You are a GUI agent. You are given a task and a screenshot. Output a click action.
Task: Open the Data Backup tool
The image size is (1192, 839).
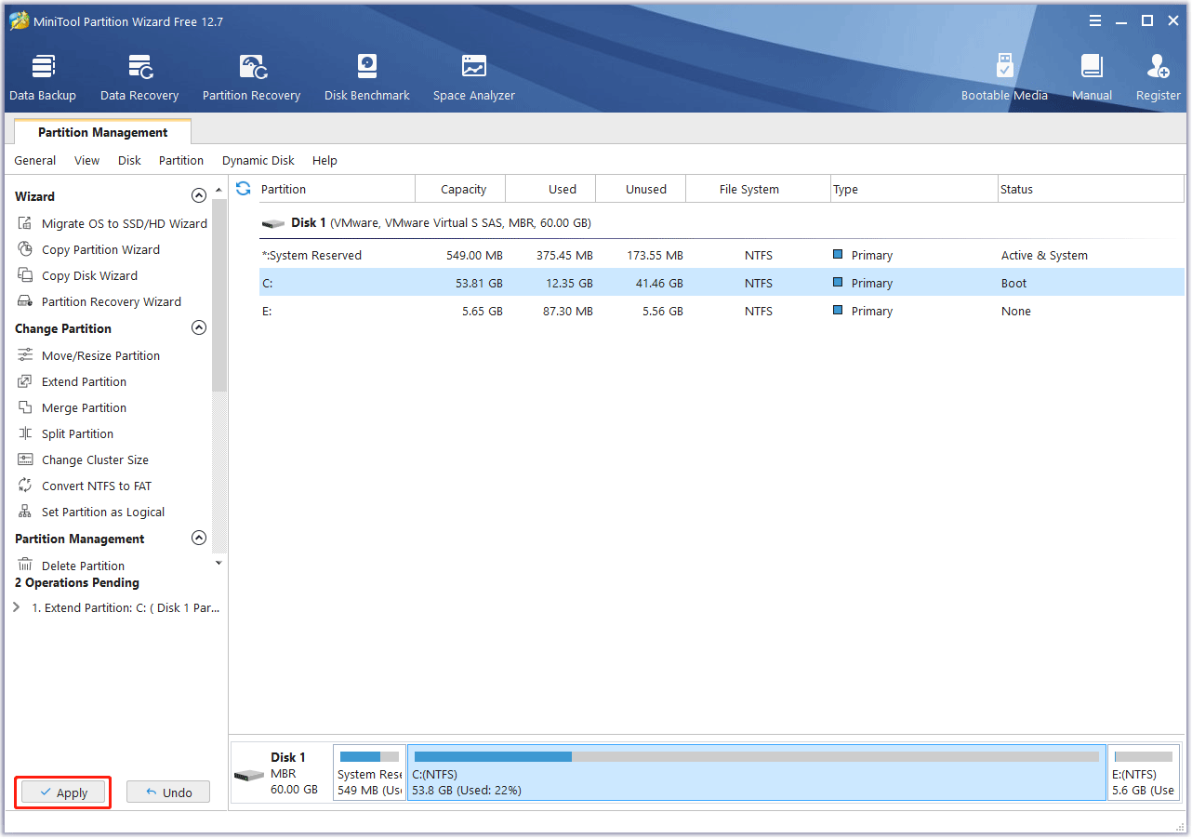tap(43, 78)
